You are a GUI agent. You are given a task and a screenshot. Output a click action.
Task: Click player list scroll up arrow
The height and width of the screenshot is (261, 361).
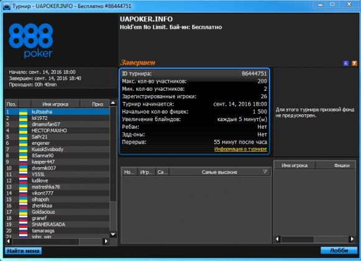pos(113,103)
